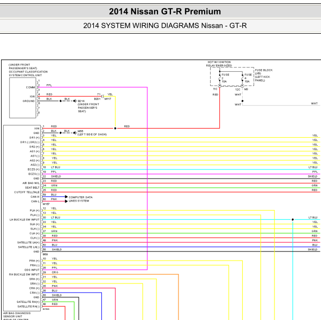Click the 'GROUND' pin label on the control unit
321x320 pixels.
coord(28,101)
